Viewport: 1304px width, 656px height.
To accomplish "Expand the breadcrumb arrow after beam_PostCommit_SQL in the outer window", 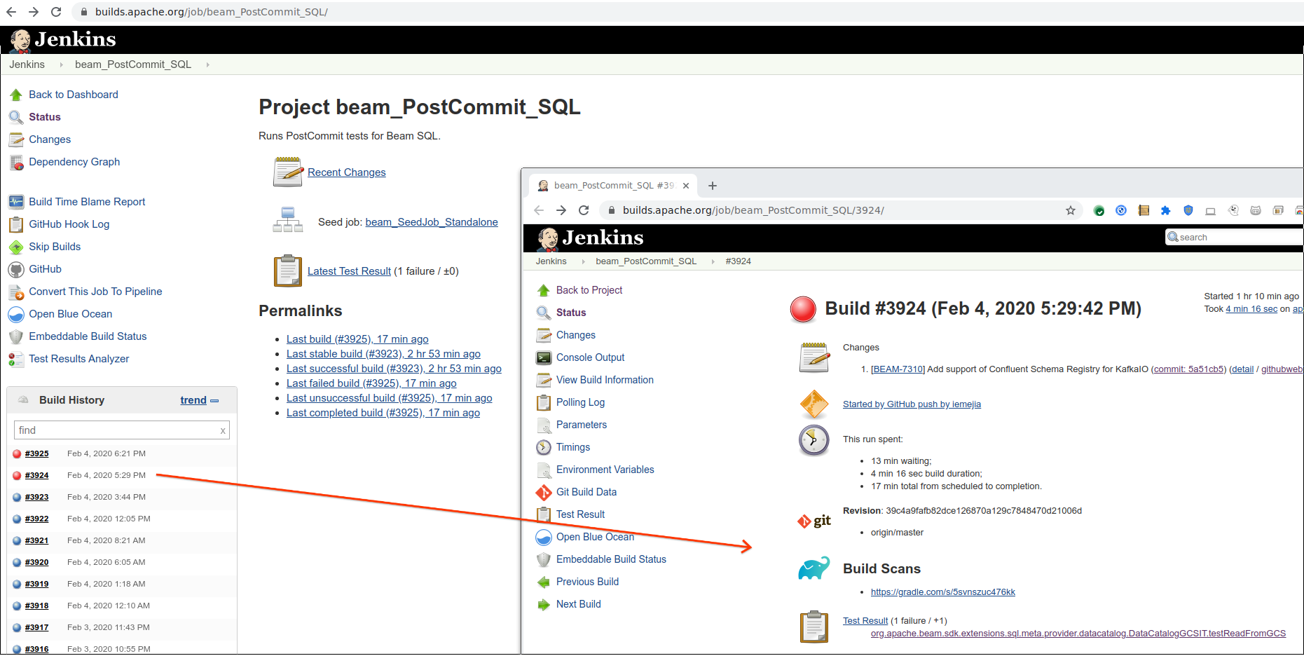I will 207,64.
